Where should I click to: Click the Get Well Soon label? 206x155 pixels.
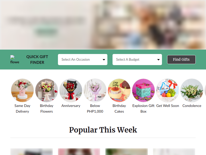pos(168,106)
